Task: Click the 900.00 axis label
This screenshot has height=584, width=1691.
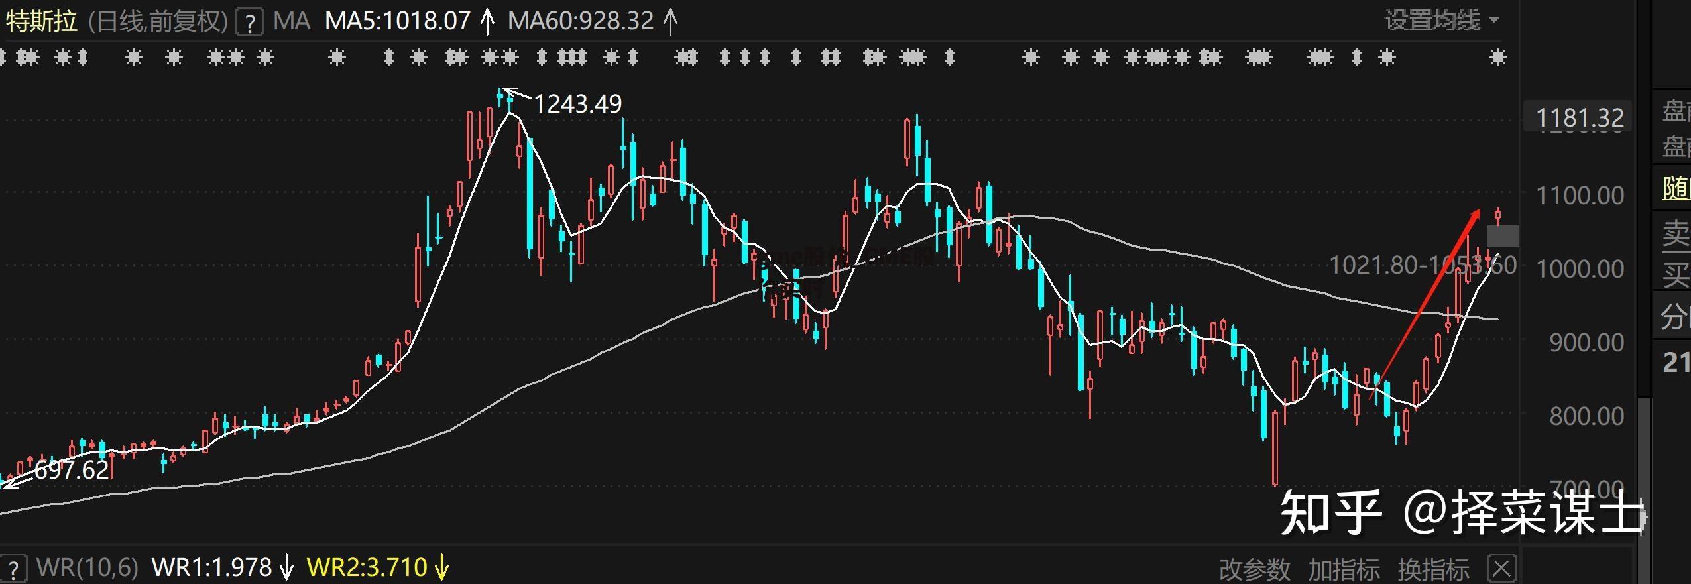Action: 1586,343
